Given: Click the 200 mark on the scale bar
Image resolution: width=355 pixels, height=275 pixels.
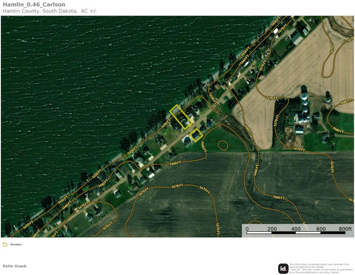Looking at the screenshot, I should 272,229.
